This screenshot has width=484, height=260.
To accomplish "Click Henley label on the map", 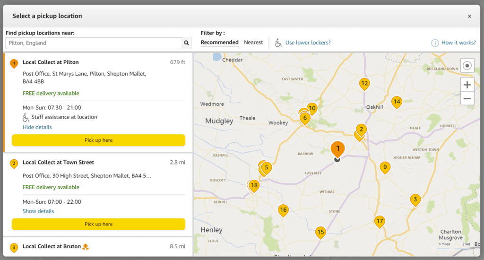I will click(x=211, y=230).
